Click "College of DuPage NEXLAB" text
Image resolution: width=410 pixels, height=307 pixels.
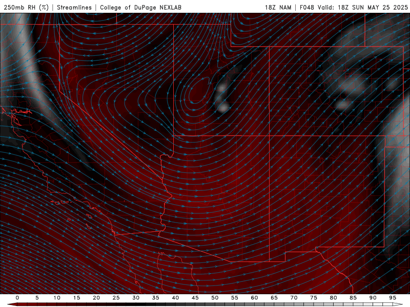pos(140,7)
